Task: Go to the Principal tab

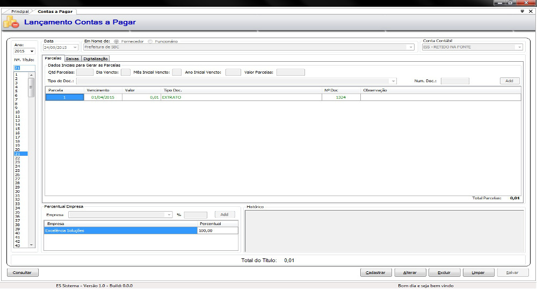Action: coord(20,11)
